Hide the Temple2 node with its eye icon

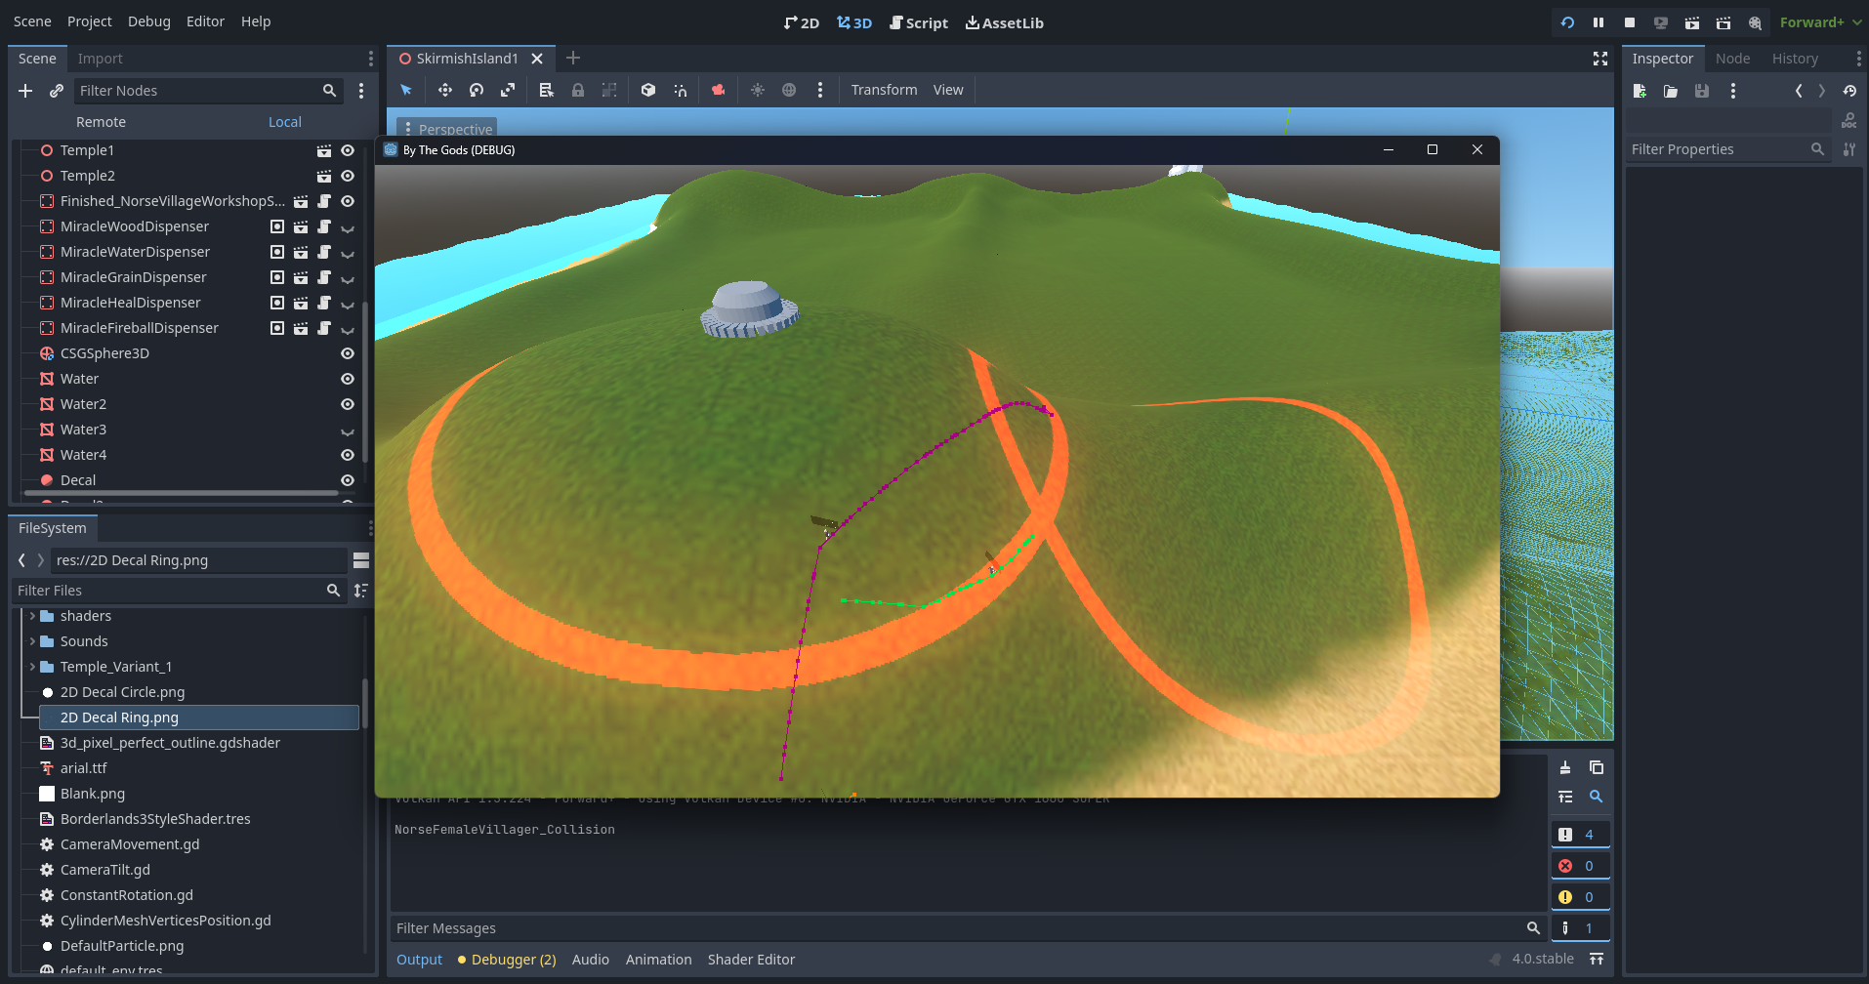pos(347,176)
